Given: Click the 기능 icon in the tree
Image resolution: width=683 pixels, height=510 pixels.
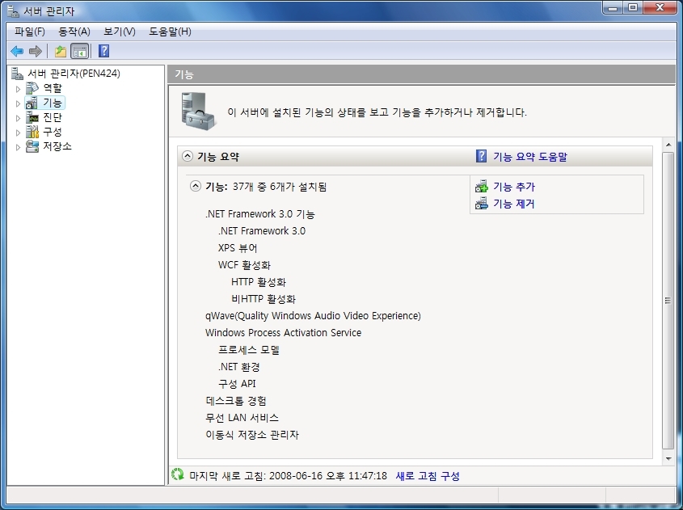Looking at the screenshot, I should pyautogui.click(x=32, y=103).
